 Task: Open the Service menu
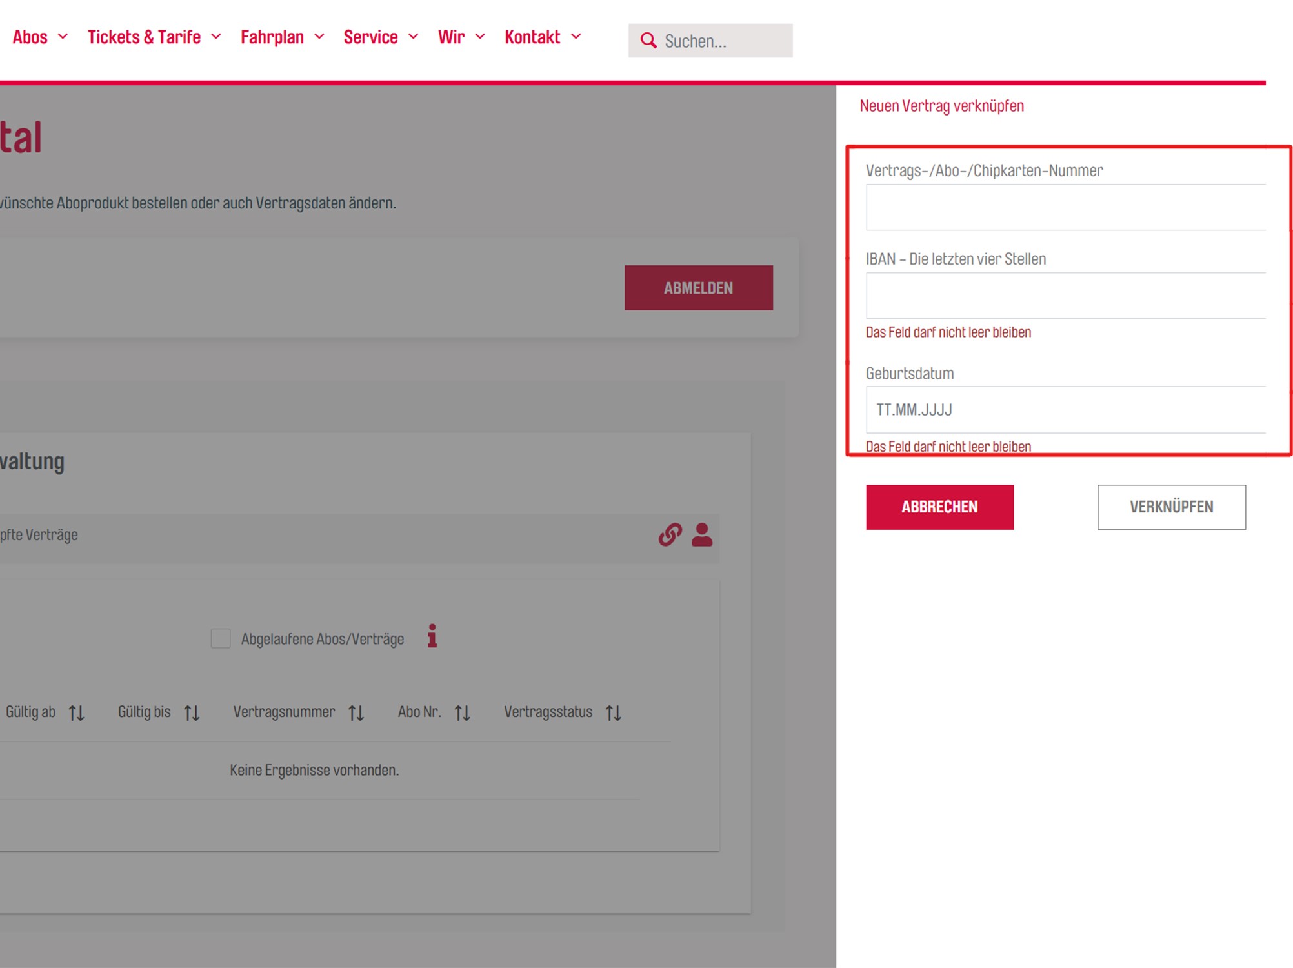click(370, 37)
